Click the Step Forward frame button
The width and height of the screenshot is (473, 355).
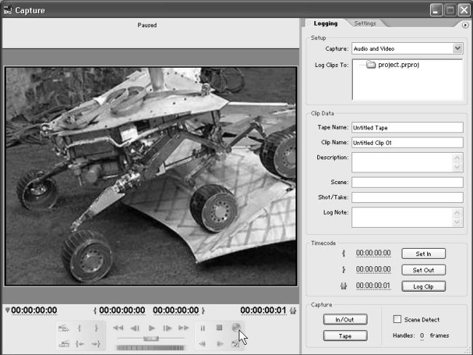pyautogui.click(x=167, y=328)
